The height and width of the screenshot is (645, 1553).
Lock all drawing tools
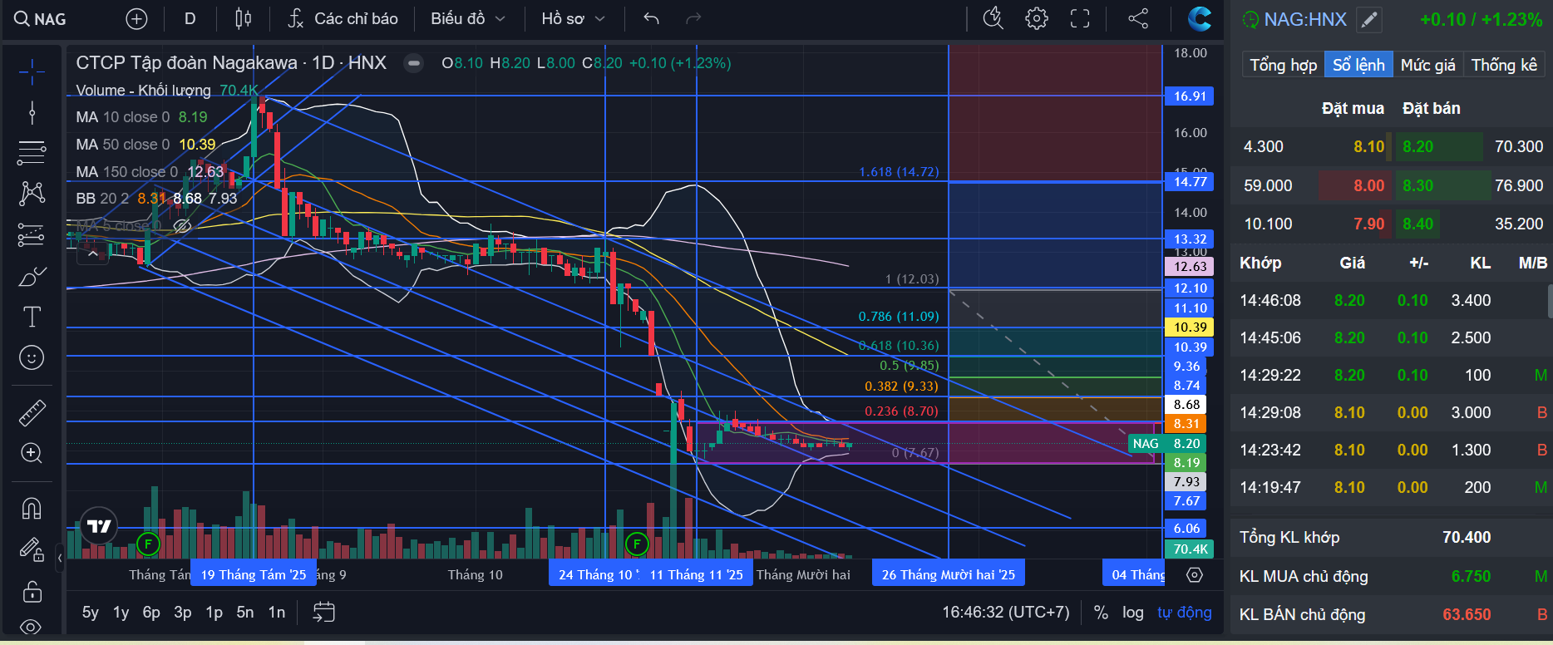click(x=32, y=591)
